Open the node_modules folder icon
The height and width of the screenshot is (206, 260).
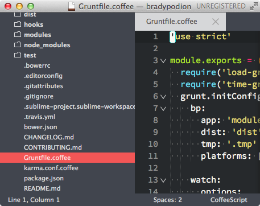[x=18, y=45]
